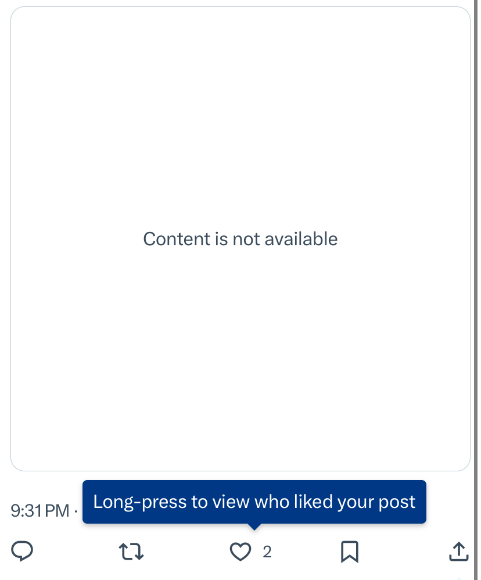481x580 pixels.
Task: Toggle the repost state with the retweet arrows
Action: pos(131,552)
